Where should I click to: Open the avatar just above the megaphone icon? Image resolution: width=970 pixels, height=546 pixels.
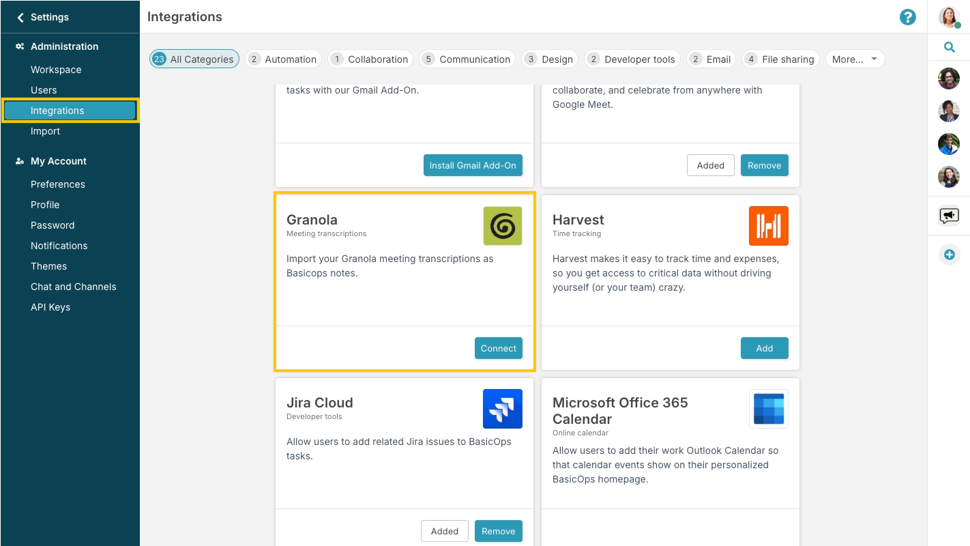coord(949,177)
